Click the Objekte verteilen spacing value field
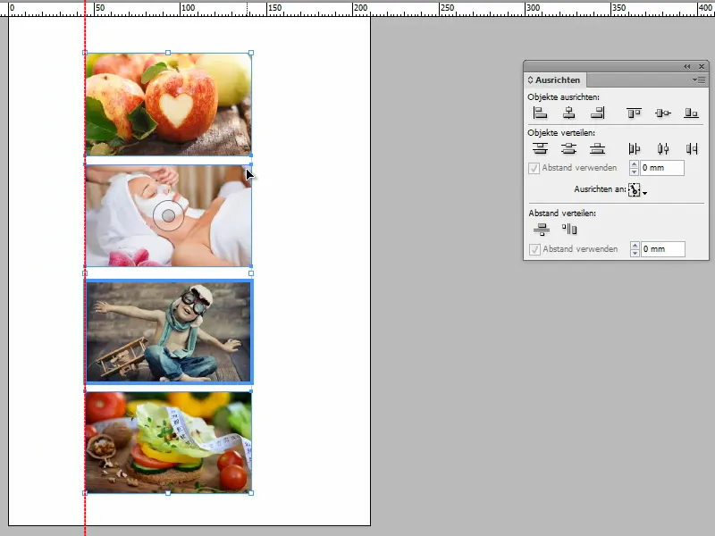 662,168
